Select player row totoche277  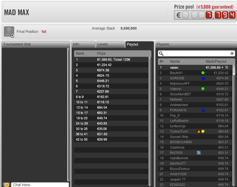195,163
